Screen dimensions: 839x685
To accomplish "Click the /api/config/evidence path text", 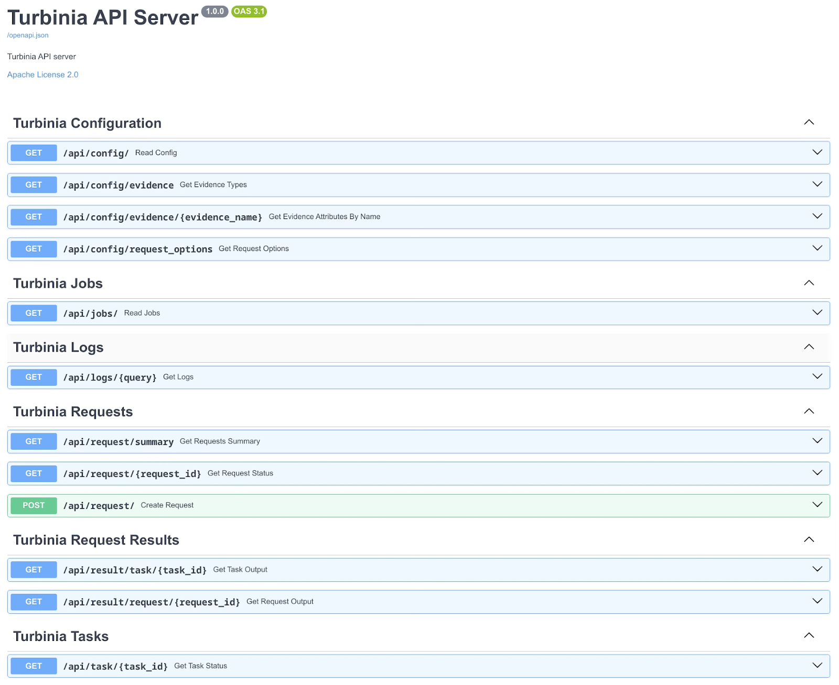I will (119, 185).
